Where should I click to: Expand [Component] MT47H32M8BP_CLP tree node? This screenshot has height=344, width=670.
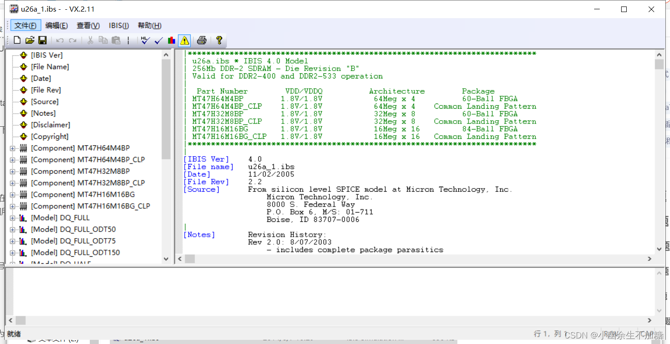[13, 183]
